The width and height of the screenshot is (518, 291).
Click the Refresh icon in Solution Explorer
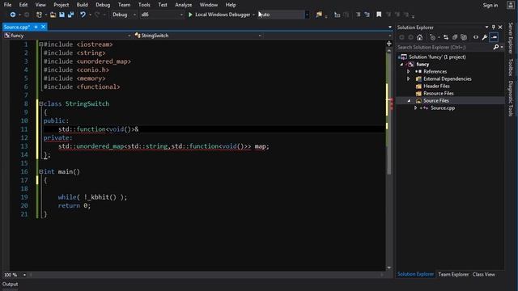(x=455, y=37)
